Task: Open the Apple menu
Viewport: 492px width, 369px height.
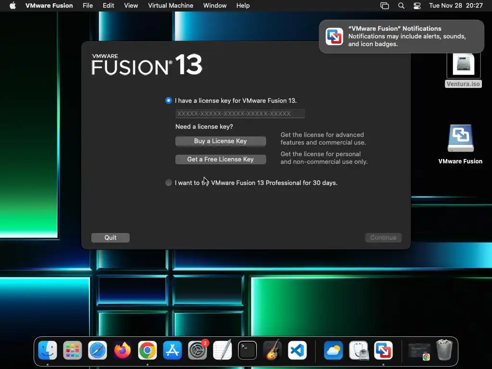Action: pyautogui.click(x=12, y=6)
